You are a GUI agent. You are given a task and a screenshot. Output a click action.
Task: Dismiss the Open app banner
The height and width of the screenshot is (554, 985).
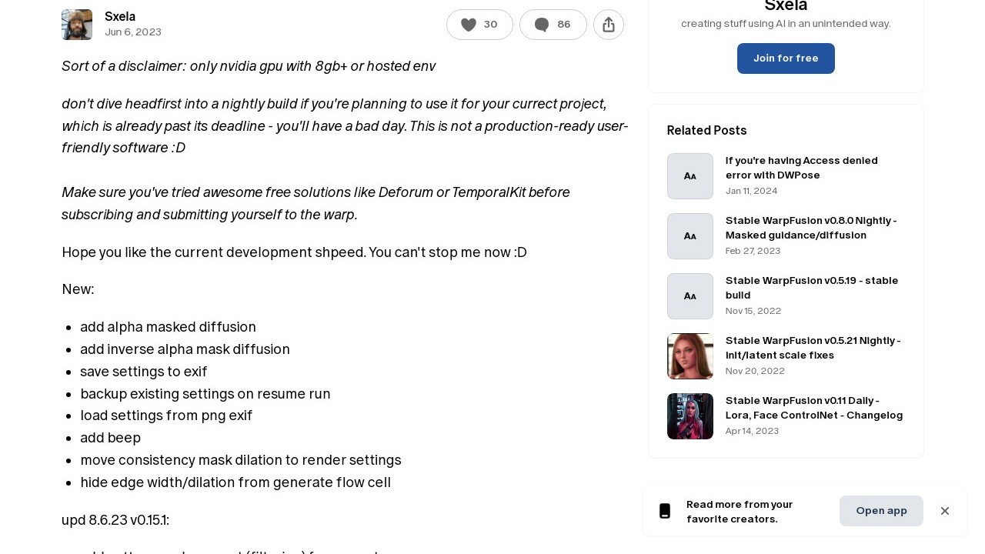[945, 511]
